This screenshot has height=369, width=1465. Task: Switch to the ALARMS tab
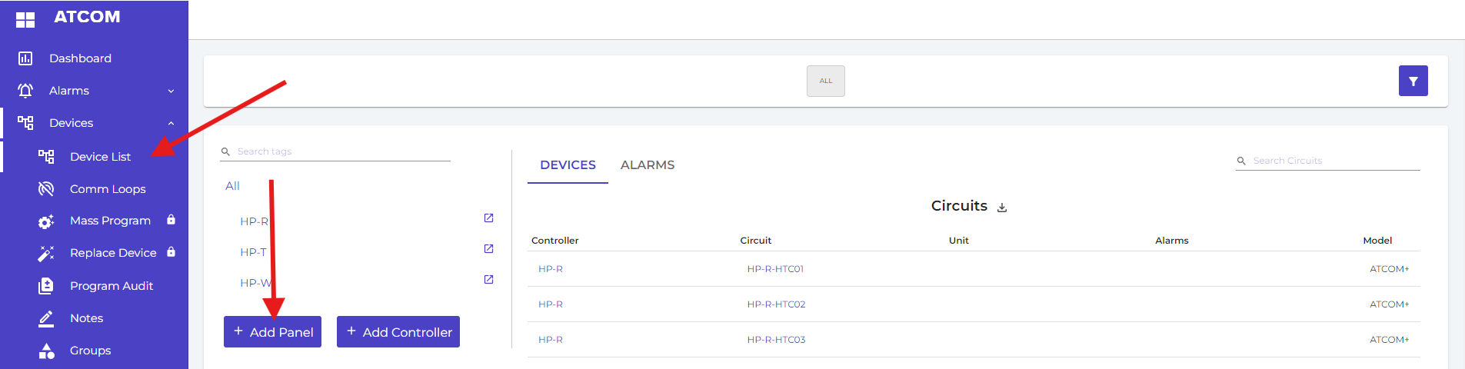click(x=647, y=165)
